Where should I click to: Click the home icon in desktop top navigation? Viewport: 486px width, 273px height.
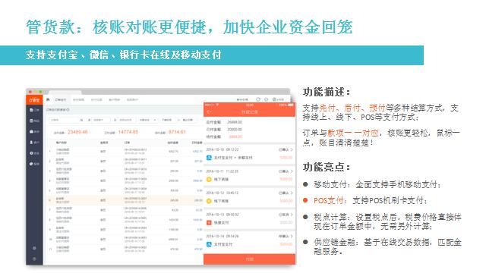[48, 99]
